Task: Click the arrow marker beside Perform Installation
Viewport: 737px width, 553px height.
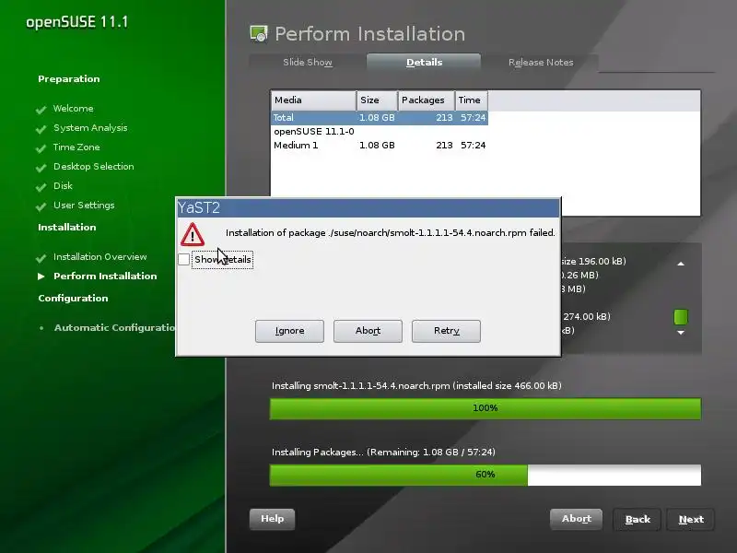Action: click(x=41, y=276)
